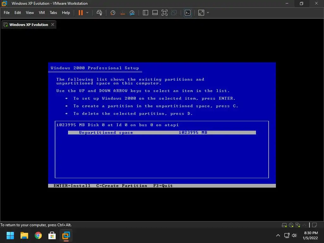Image resolution: width=324 pixels, height=243 pixels.
Task: Select the Windows XP Evolution tab
Action: click(x=29, y=25)
